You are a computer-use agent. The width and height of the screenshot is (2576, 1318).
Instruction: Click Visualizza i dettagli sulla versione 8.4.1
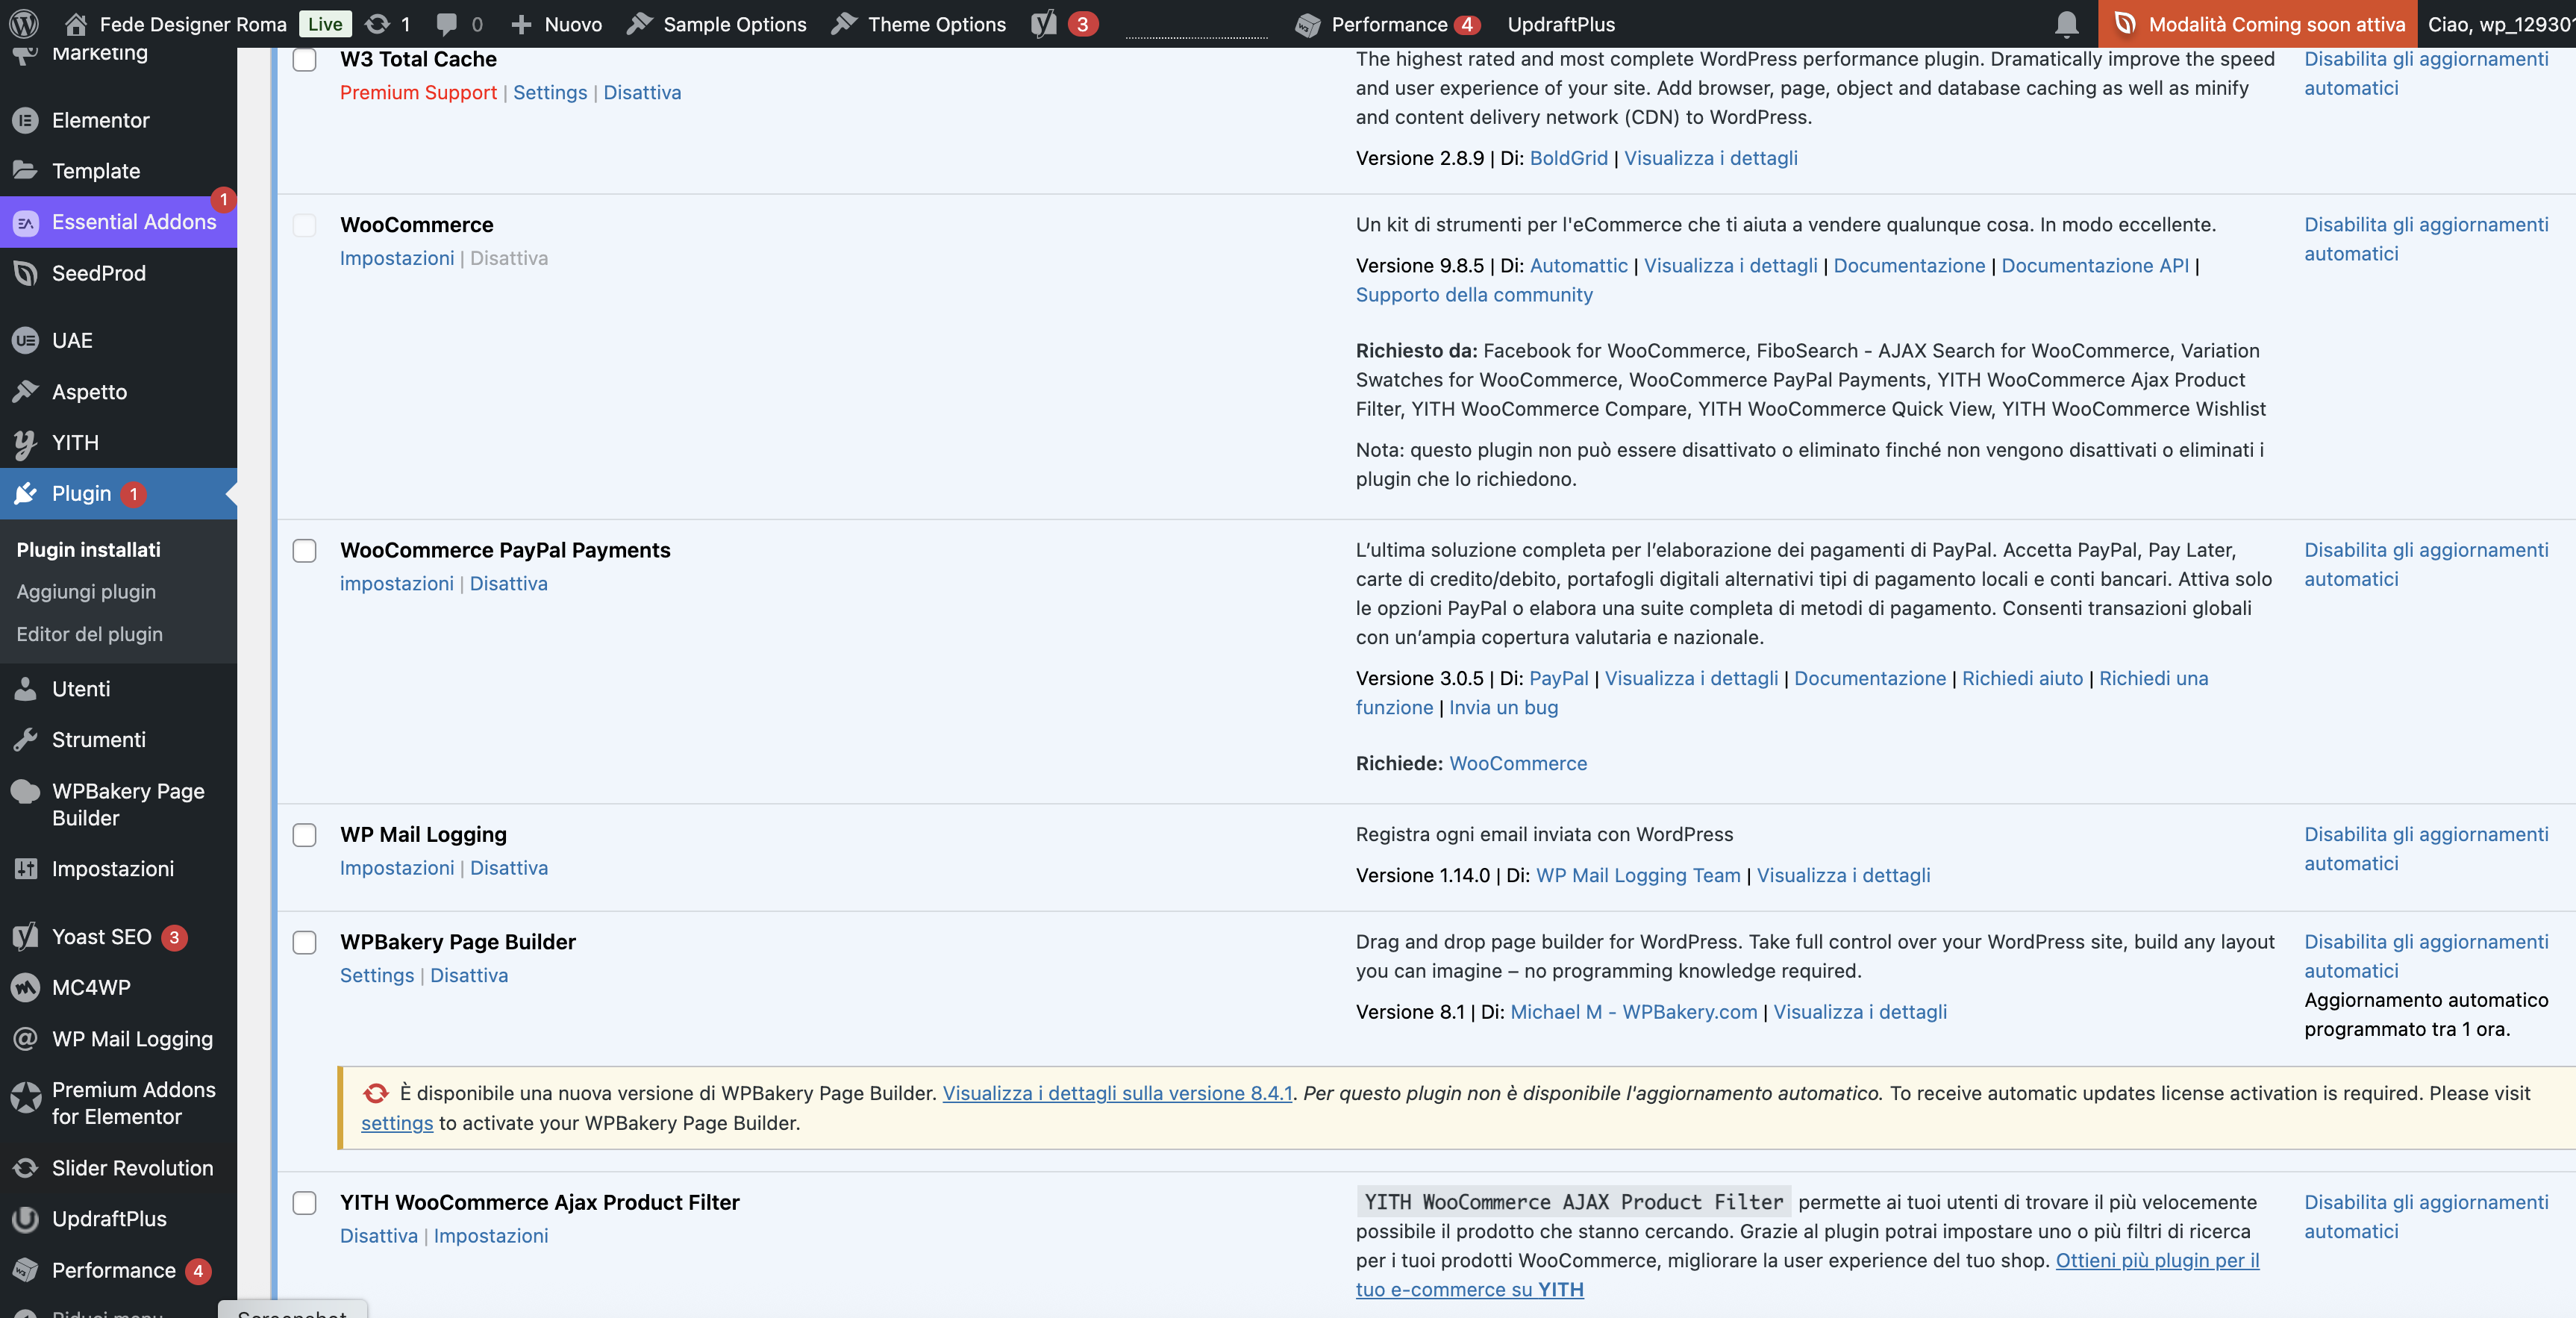click(x=1117, y=1093)
